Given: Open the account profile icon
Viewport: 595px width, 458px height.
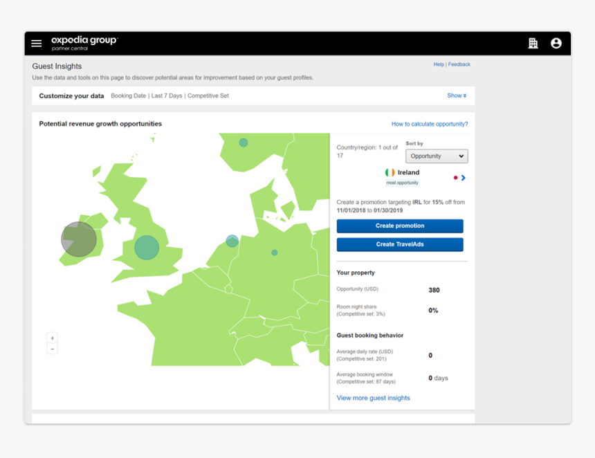Looking at the screenshot, I should (557, 43).
